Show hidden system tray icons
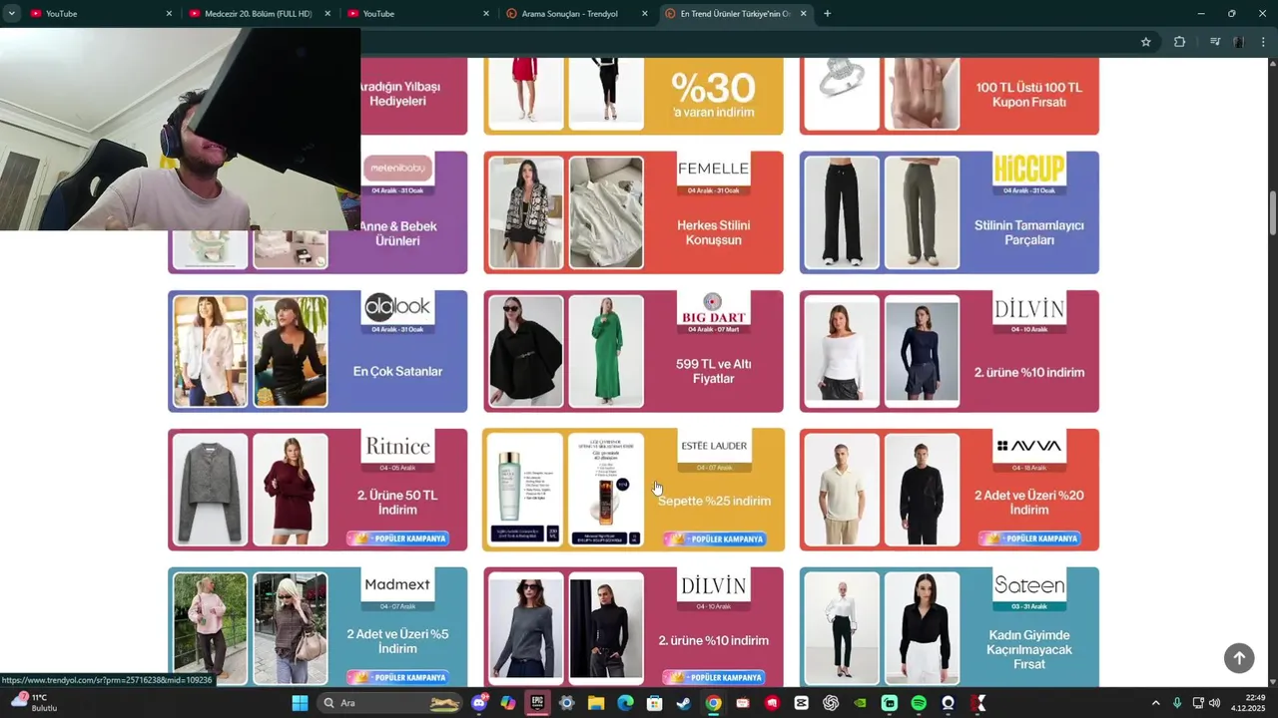Screen dimensions: 1278x718 (x=1156, y=703)
